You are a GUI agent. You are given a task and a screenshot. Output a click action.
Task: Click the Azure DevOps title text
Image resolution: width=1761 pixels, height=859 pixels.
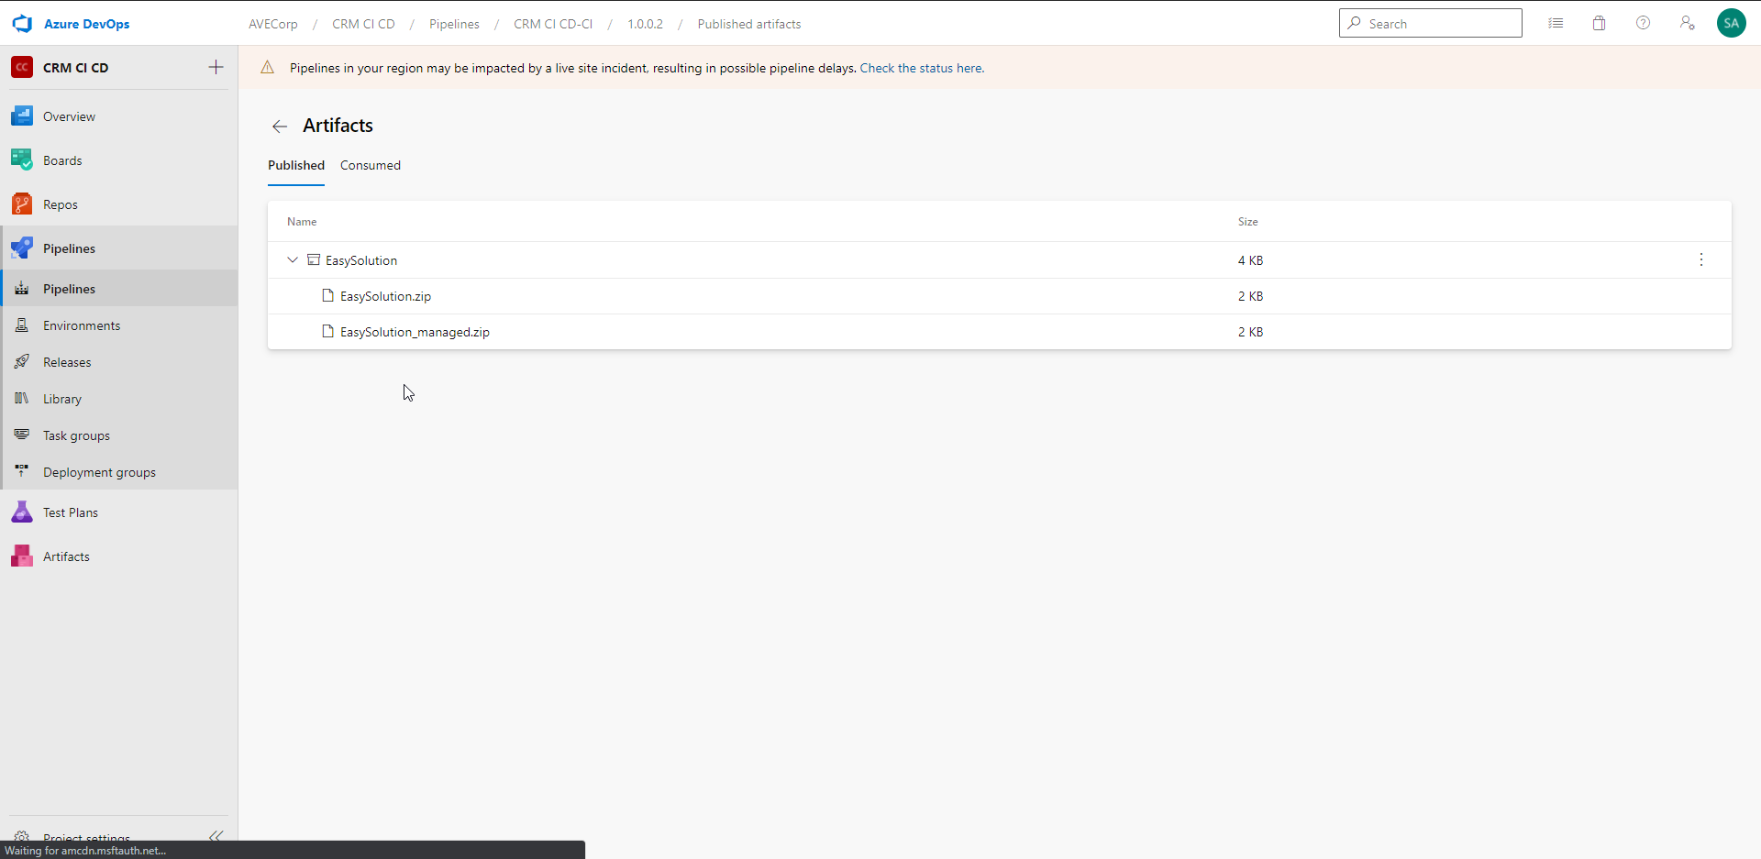coord(87,24)
